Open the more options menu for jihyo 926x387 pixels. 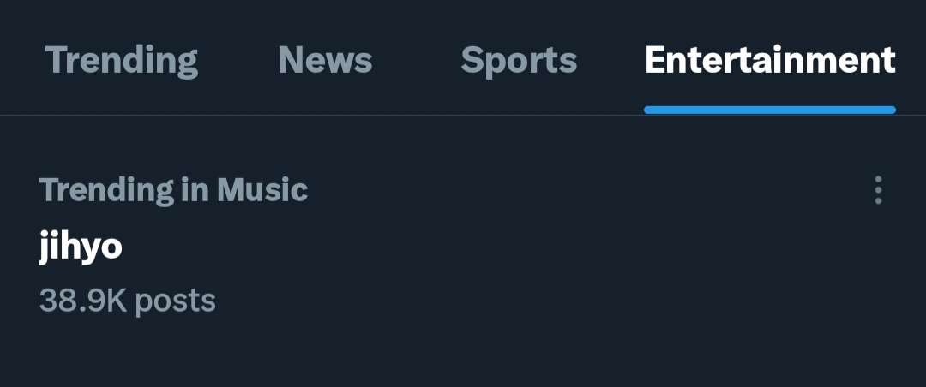(x=877, y=190)
